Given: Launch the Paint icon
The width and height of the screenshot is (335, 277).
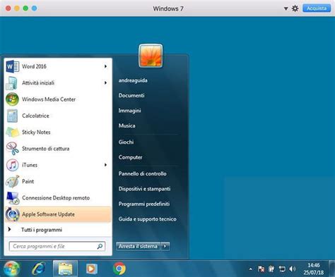Looking at the screenshot, I should 13,181.
